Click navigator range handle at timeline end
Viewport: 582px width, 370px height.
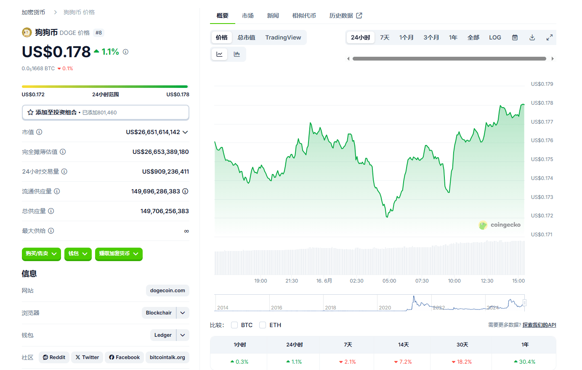coord(524,303)
